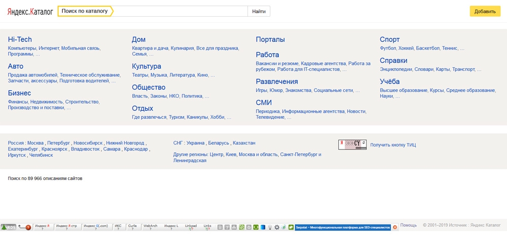Open Недвижимость subcategory under Бизнес
Image resolution: width=507 pixels, height=239 pixels.
(46, 102)
